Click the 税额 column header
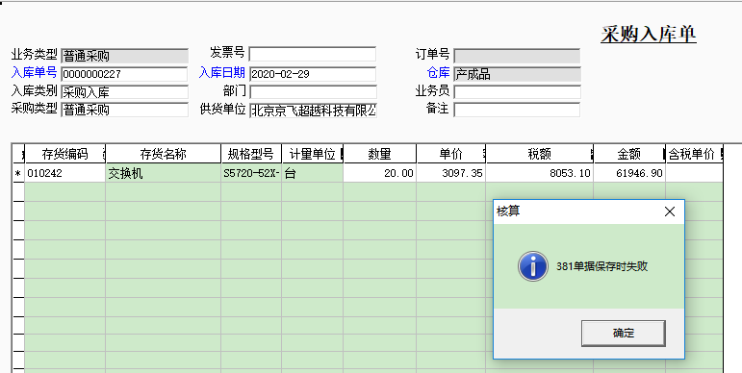Viewport: 742px width, 373px height. pos(540,154)
